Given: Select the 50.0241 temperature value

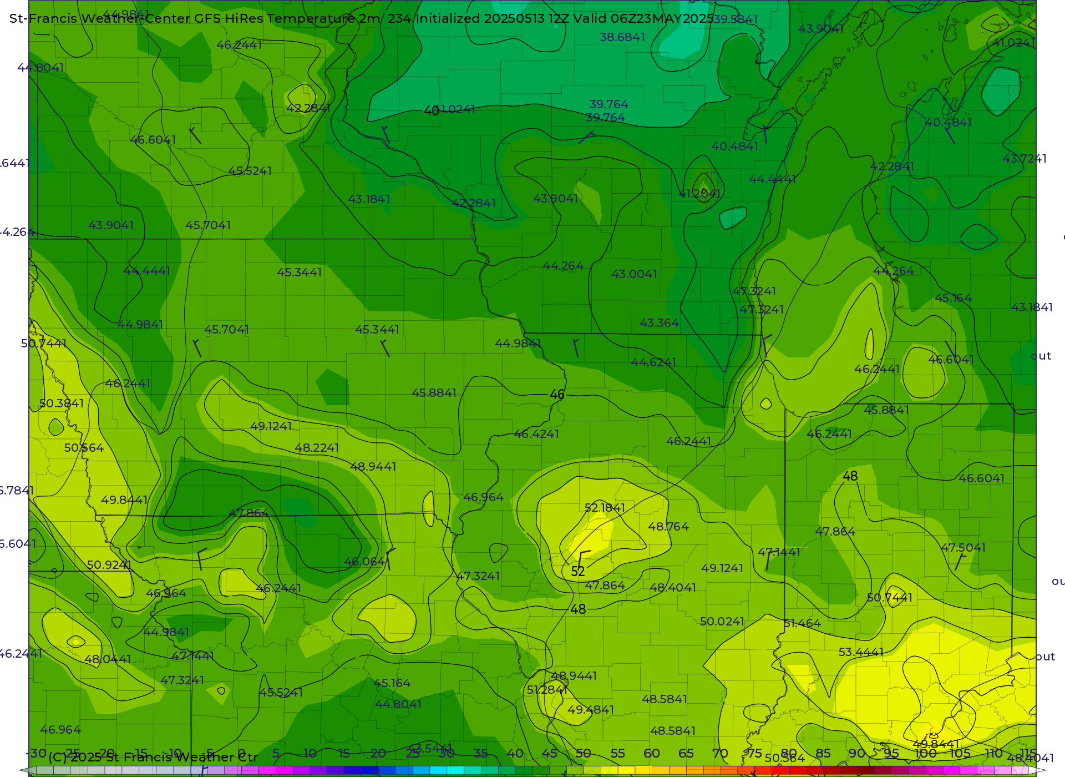Looking at the screenshot, I should [x=722, y=622].
